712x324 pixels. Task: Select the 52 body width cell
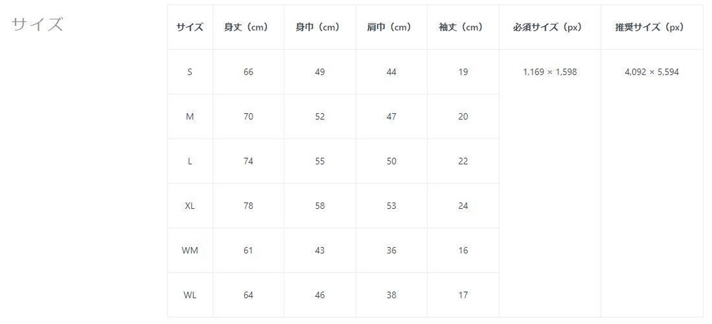pos(320,117)
